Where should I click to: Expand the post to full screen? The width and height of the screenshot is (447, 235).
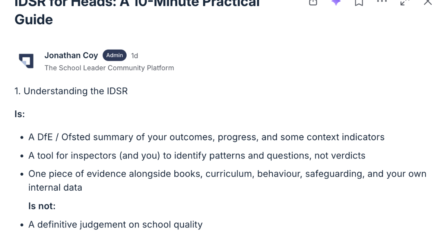tap(405, 2)
